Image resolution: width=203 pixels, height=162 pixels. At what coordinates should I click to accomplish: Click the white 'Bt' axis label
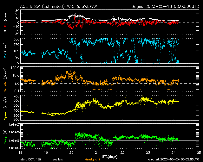[5, 30]
